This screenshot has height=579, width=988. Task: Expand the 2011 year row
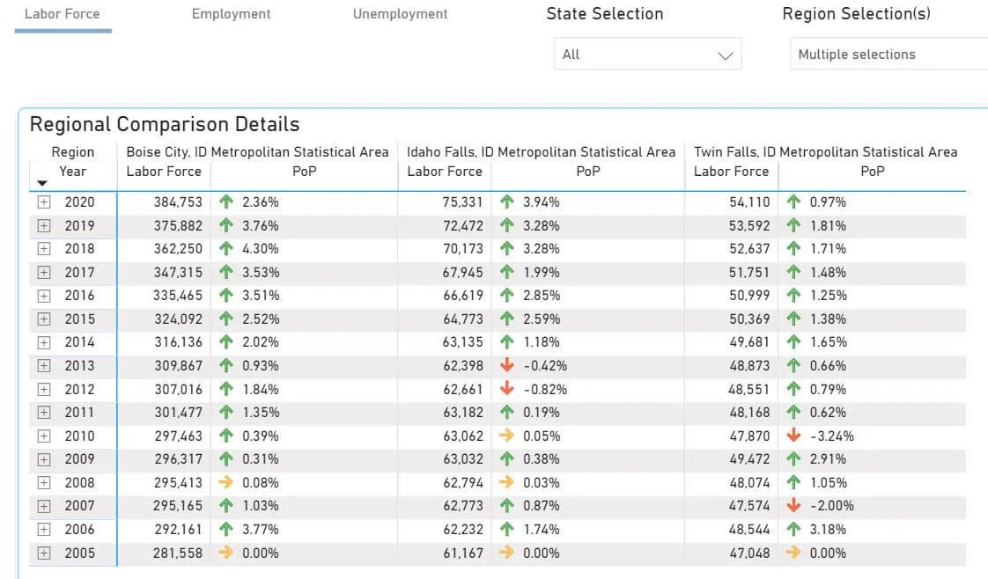(x=43, y=412)
